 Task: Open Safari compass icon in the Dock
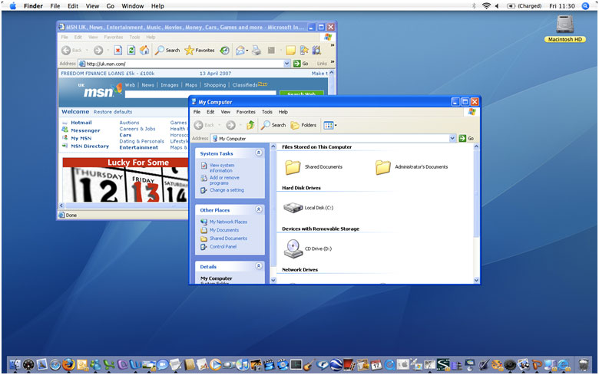click(55, 365)
